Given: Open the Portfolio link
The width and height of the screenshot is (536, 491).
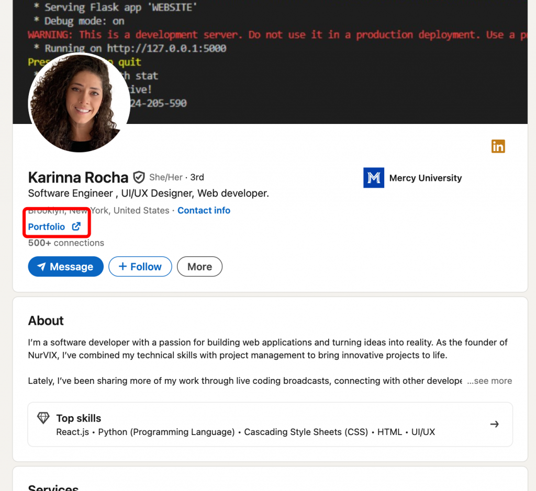Looking at the screenshot, I should [x=47, y=226].
